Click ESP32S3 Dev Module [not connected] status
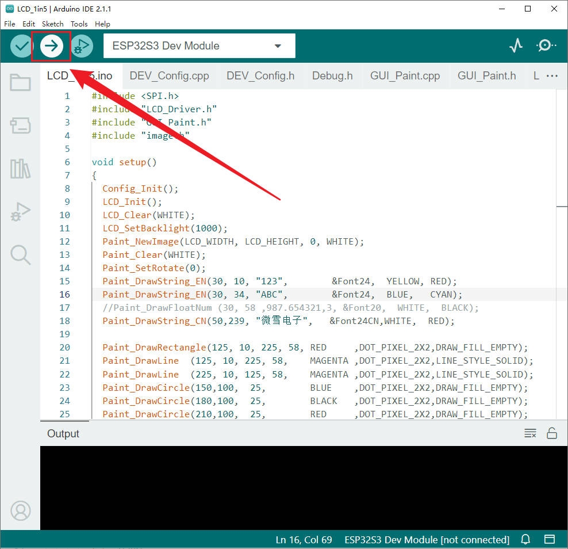Viewport: 568px width, 549px height. point(427,540)
